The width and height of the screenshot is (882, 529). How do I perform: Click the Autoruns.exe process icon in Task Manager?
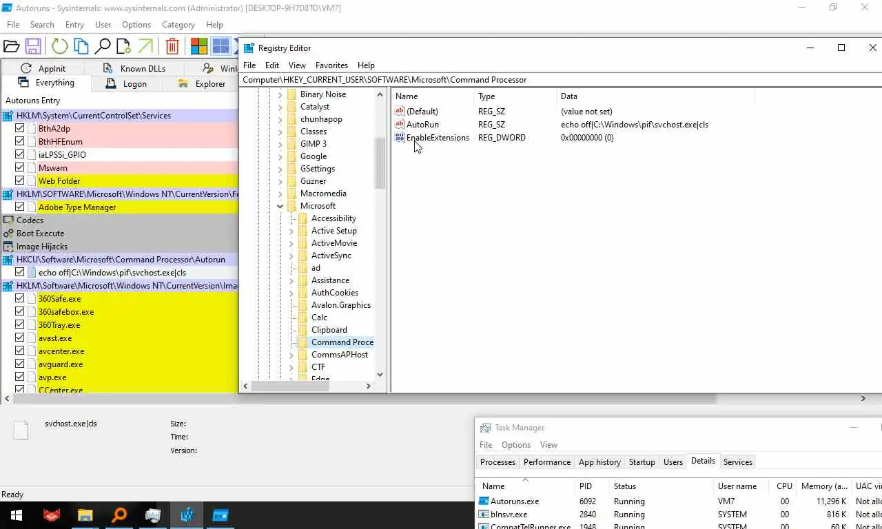484,501
